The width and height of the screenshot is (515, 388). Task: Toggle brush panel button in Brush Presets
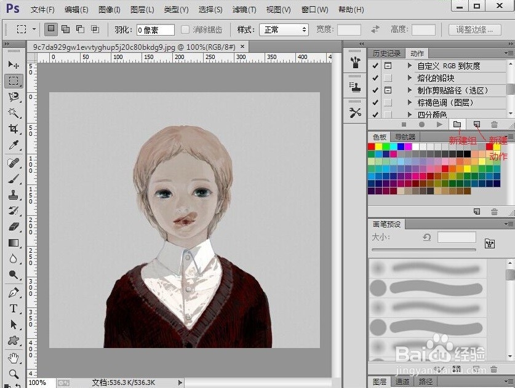click(x=490, y=243)
